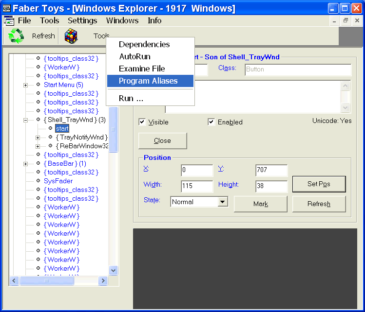Click the tree horizontal scroll left arrow

tap(14, 281)
